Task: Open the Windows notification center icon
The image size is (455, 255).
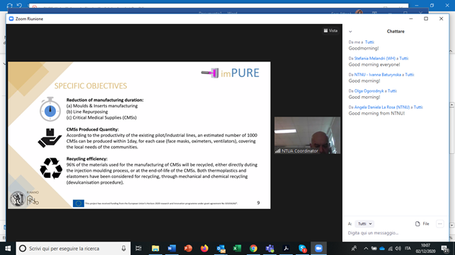Action: point(445,249)
